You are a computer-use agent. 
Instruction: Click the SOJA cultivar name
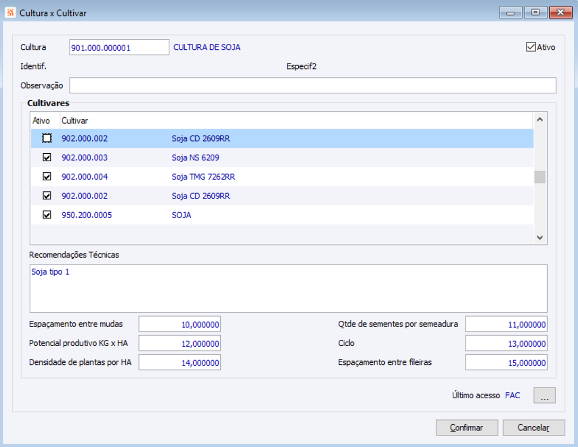tap(182, 215)
